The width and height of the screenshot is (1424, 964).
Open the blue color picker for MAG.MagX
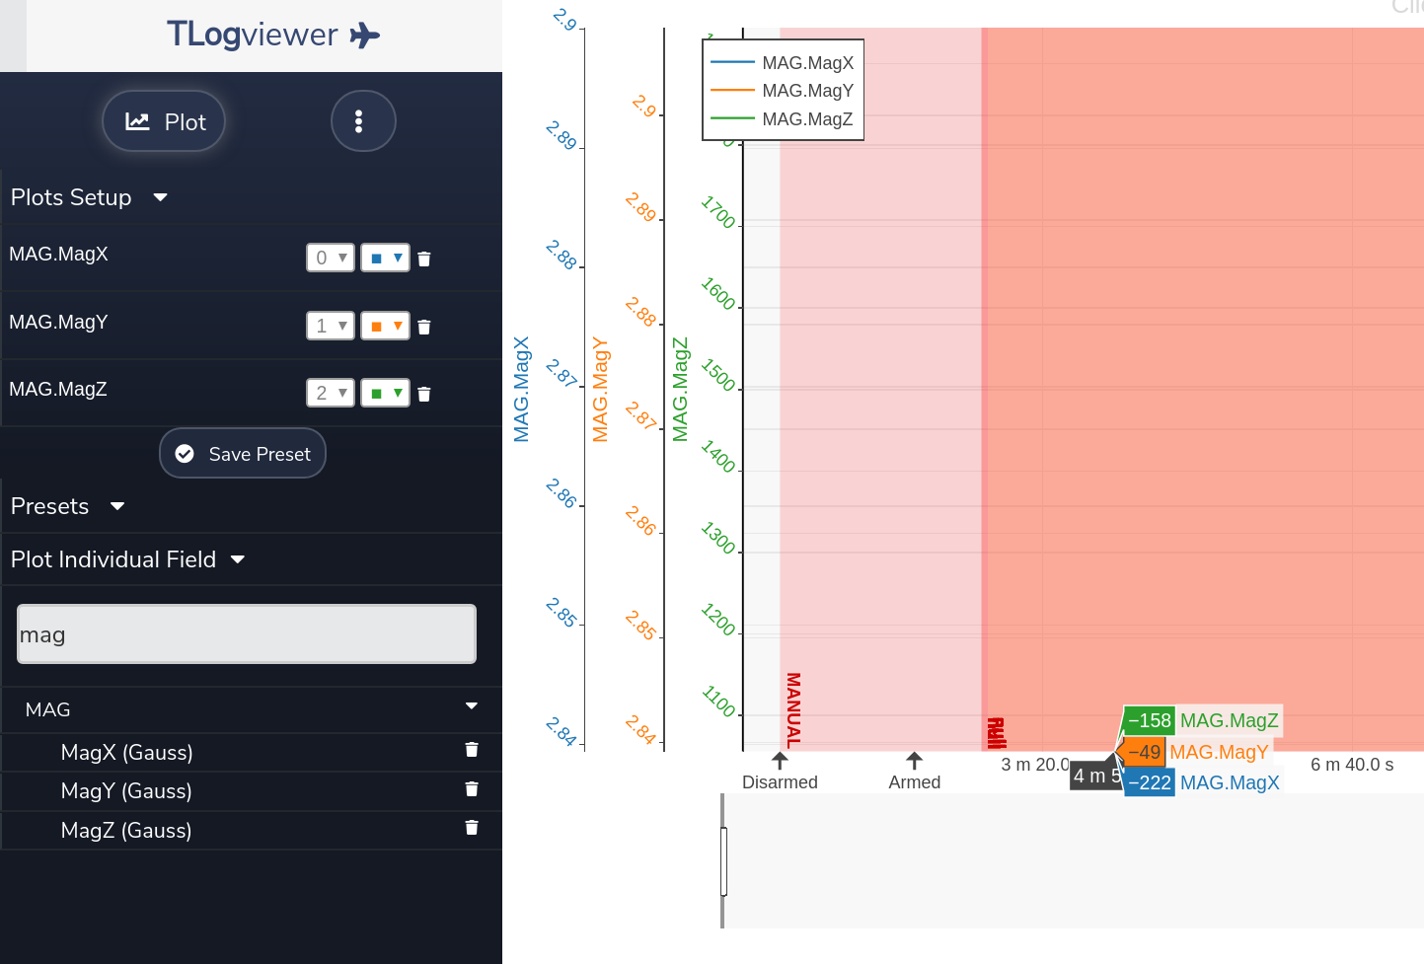tap(385, 257)
